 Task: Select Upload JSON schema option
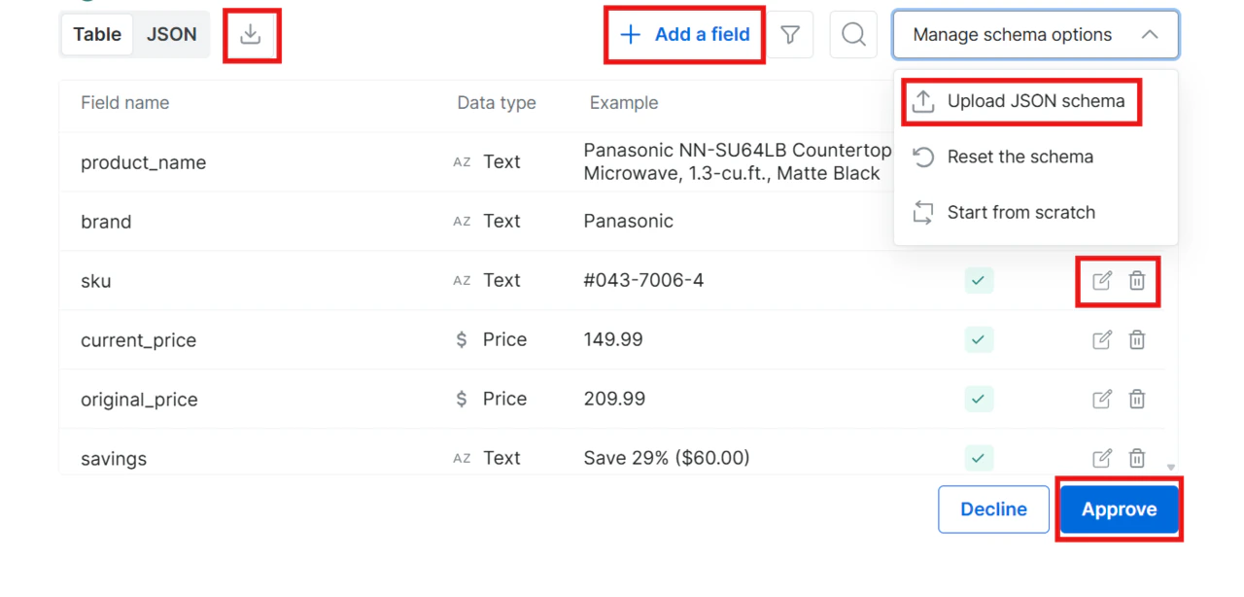pos(1035,101)
